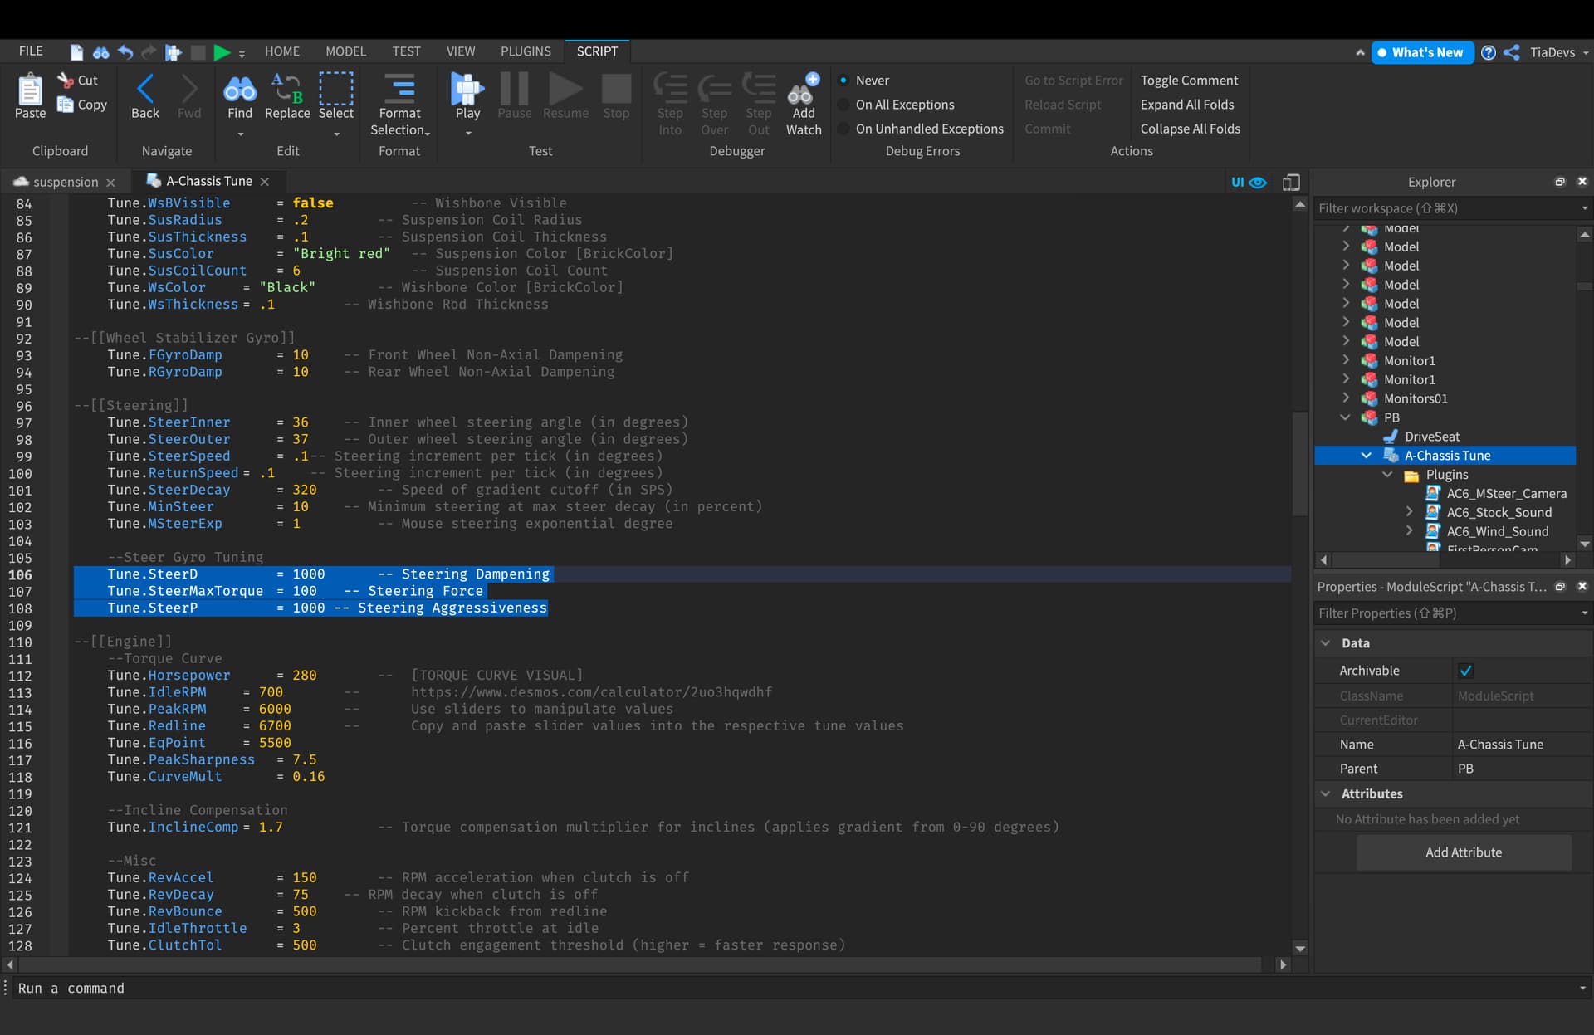Viewport: 1594px width, 1035px height.
Task: Click Collapse All Folds action
Action: [1191, 129]
